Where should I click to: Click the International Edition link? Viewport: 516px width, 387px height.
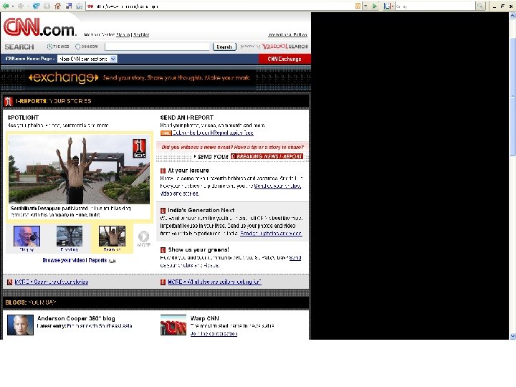point(287,34)
